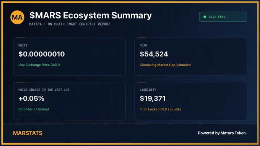Click the LIQUIDITY label heading
260x146 pixels.
coord(148,90)
